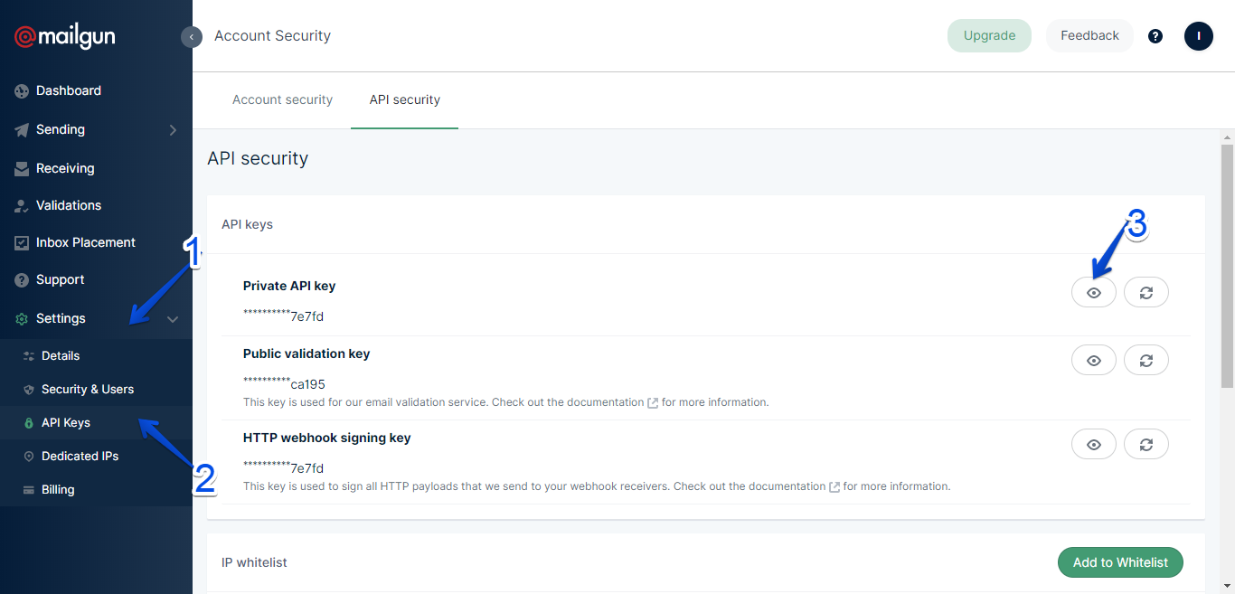Open the help question mark icon
This screenshot has height=594, width=1235.
[1155, 36]
